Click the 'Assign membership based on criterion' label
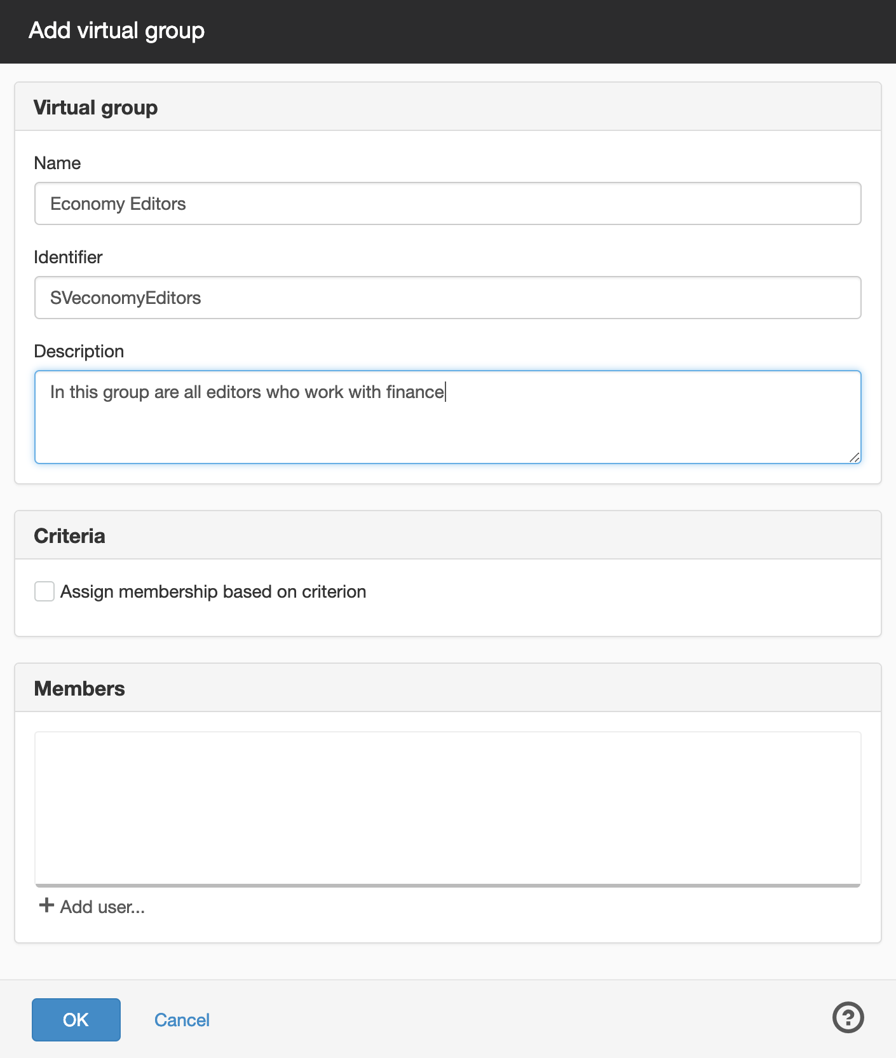896x1058 pixels. tap(213, 591)
